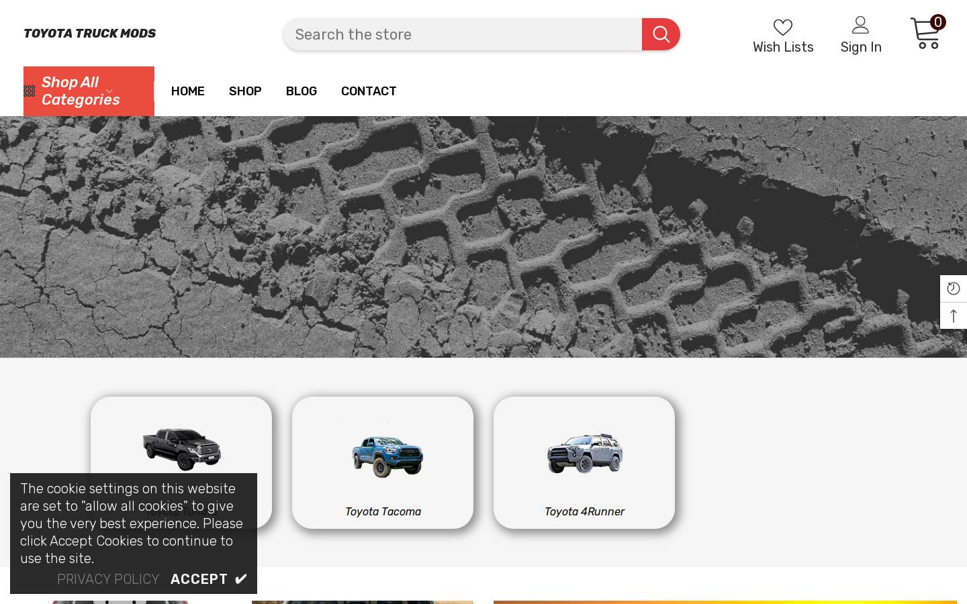
Task: Open the Toyota 4Runner category card
Action: (x=584, y=462)
